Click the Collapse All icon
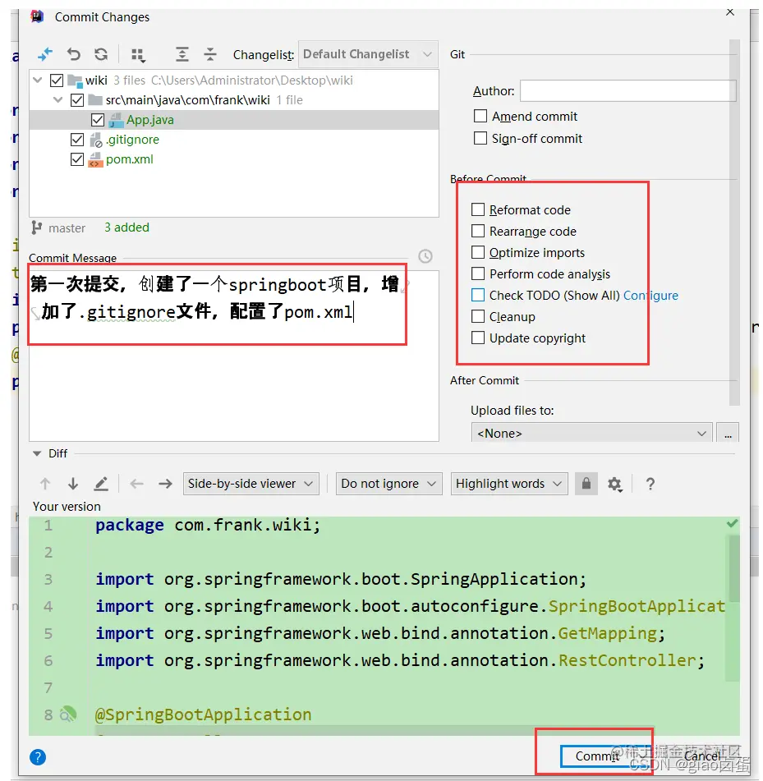763x781 pixels. click(210, 54)
